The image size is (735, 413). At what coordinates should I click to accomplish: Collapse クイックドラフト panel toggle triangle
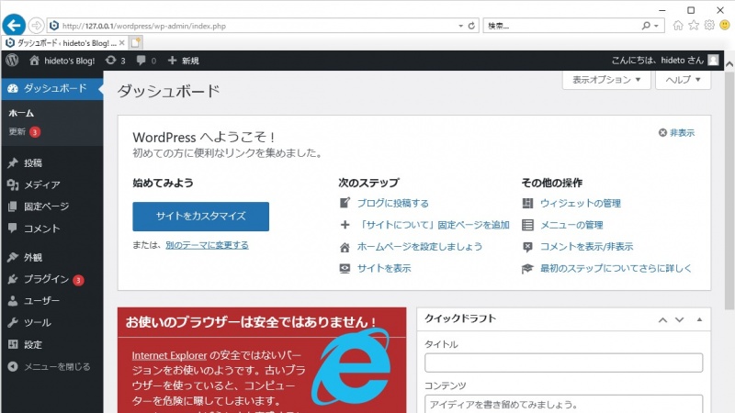click(x=699, y=319)
